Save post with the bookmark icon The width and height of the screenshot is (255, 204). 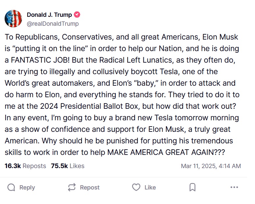[192, 188]
